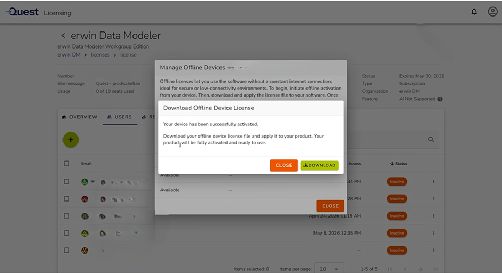This screenshot has width=502, height=273.
Task: Jump to the first page arrow
Action: point(390,269)
